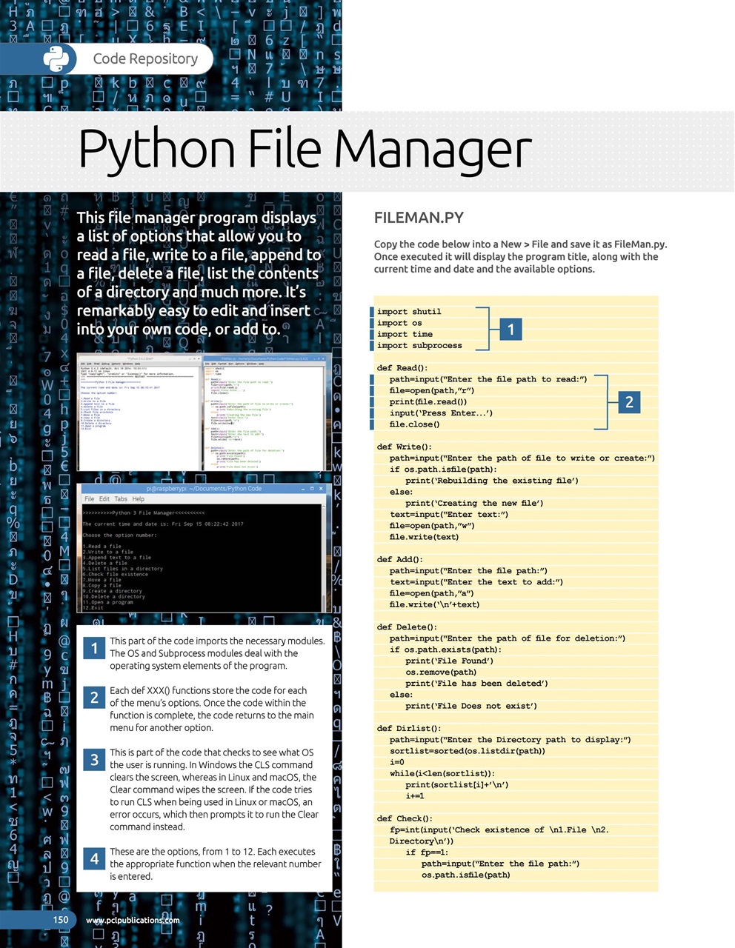Maximize the raspberrypi terminal window
735x948 pixels.
pyautogui.click(x=312, y=489)
